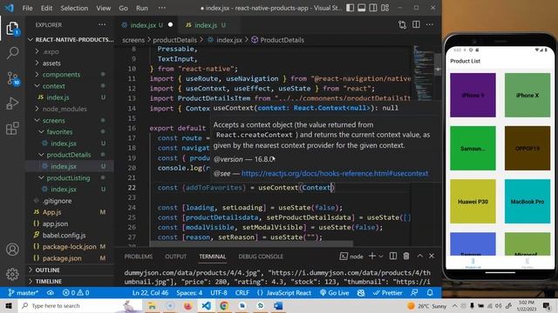Close the terminal panel
Image resolution: width=558 pixels, height=313 pixels.
tap(432, 256)
